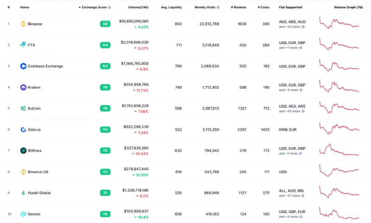Click Binance.US 15.55% volume change

(141, 175)
